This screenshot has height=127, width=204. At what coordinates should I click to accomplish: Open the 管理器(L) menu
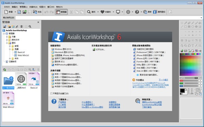(x=23, y=7)
